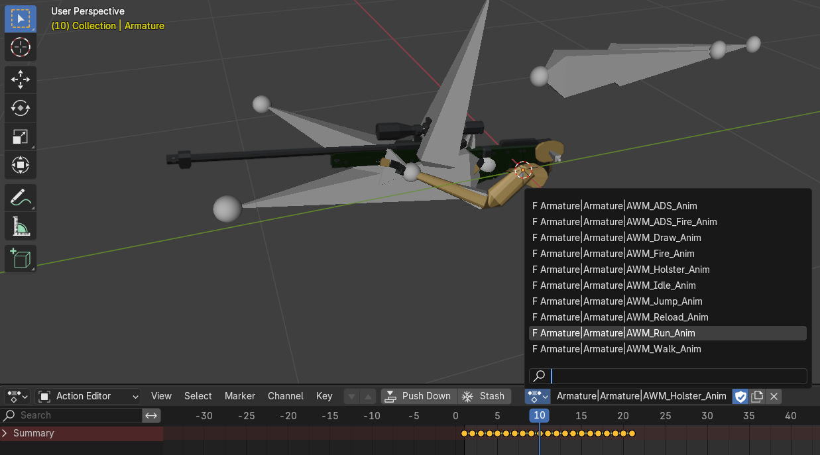Choose AWM_Draw_Anim from action list
This screenshot has height=455, width=820.
click(x=668, y=238)
